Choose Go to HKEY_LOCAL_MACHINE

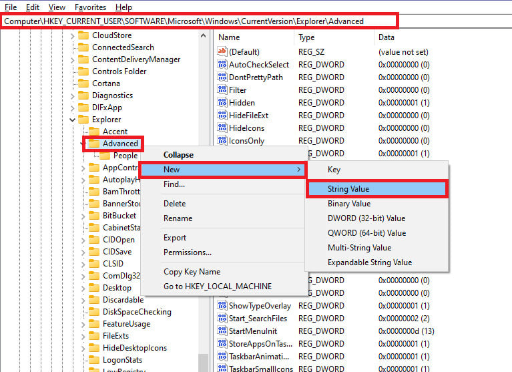pos(224,287)
